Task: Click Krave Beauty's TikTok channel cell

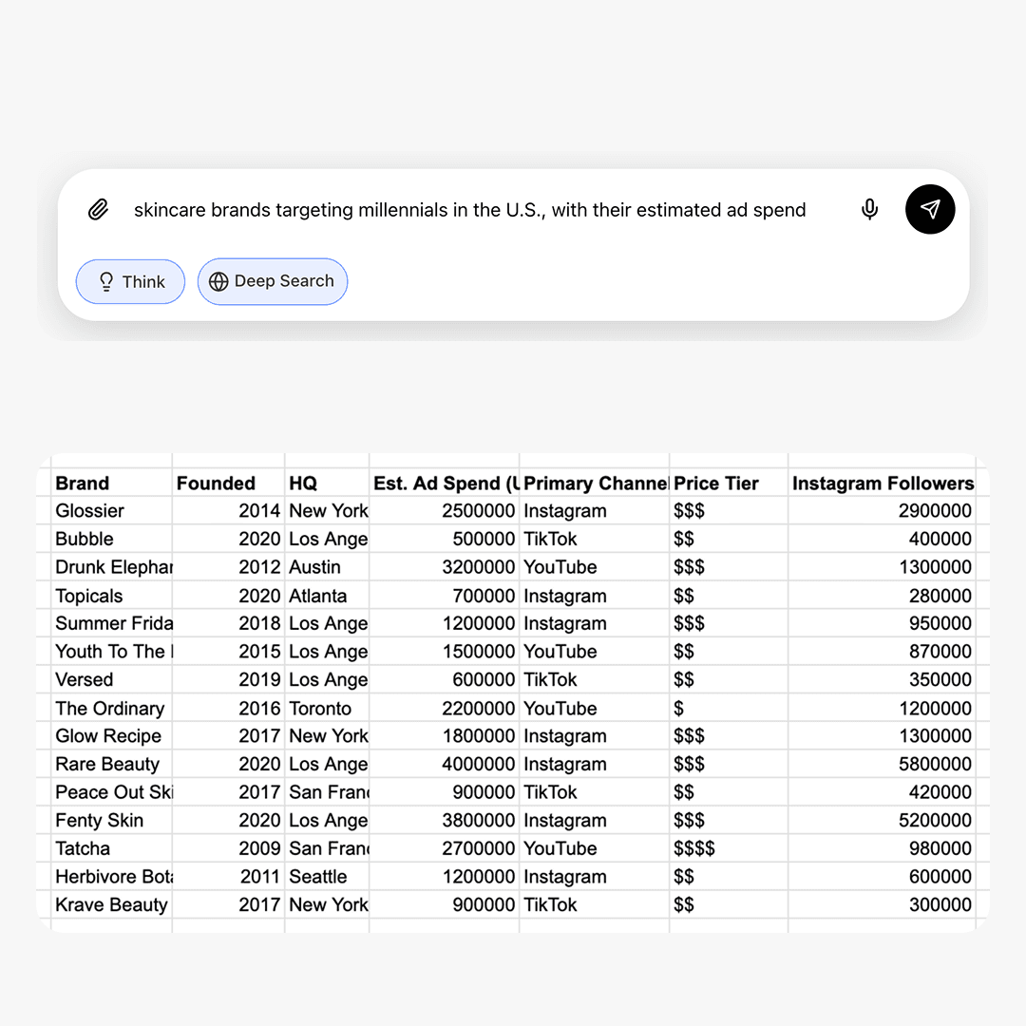Action: click(595, 905)
